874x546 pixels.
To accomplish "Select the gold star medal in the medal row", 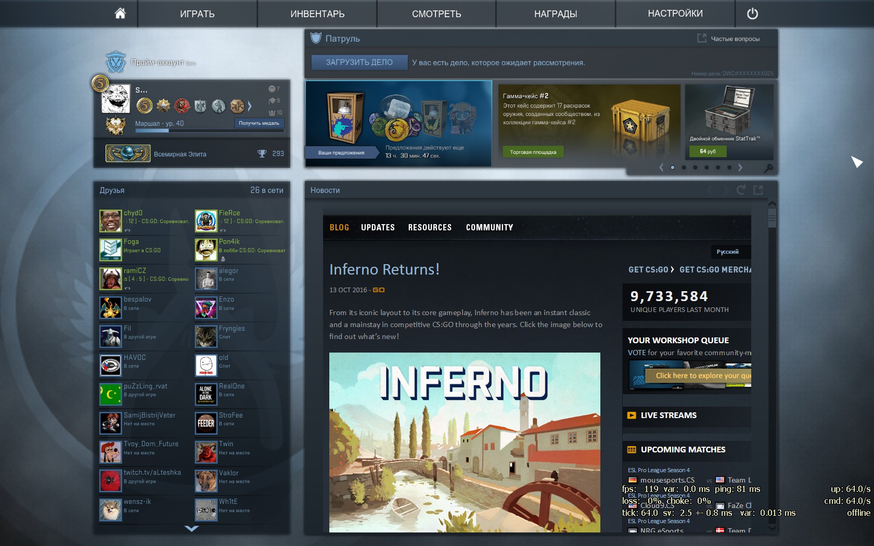I will click(163, 106).
